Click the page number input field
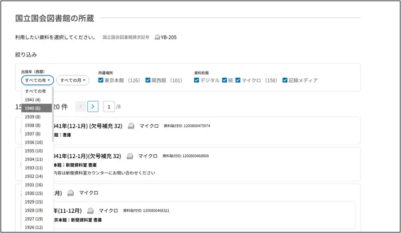This screenshot has width=401, height=233. (109, 107)
